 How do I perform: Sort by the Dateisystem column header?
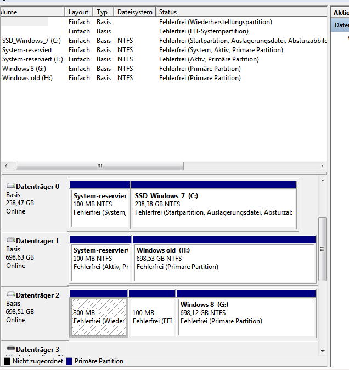click(134, 12)
